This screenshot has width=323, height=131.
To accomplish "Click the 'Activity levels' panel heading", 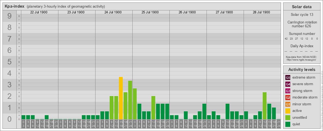I will coord(302,70).
